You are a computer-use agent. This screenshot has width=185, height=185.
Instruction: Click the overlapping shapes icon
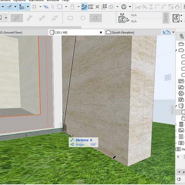pyautogui.click(x=111, y=7)
